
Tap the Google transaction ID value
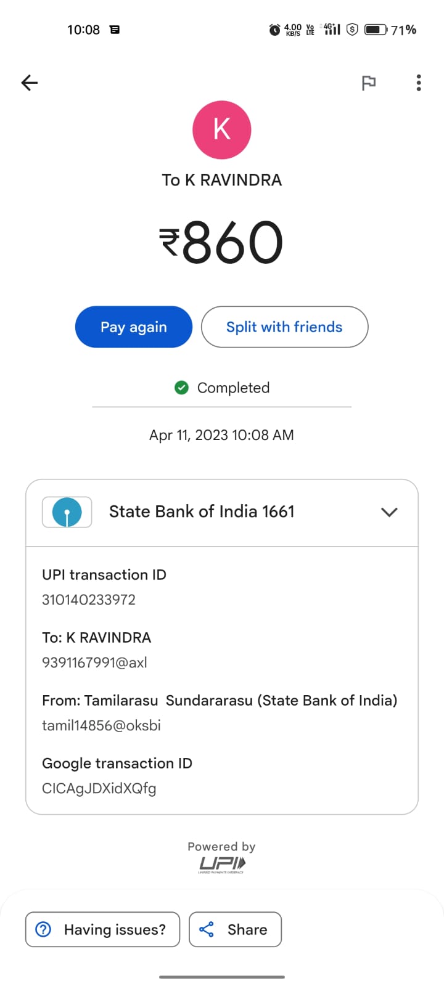(x=99, y=788)
